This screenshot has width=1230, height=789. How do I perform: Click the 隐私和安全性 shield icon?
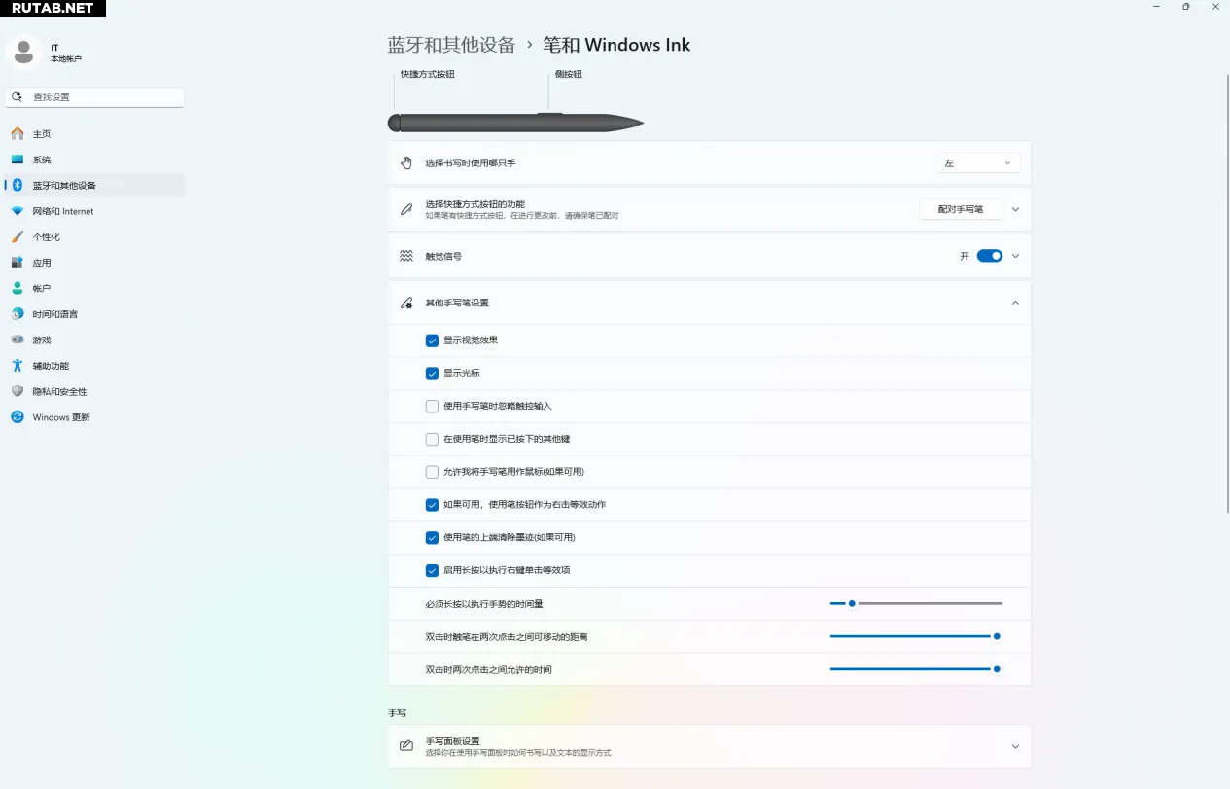pyautogui.click(x=18, y=391)
